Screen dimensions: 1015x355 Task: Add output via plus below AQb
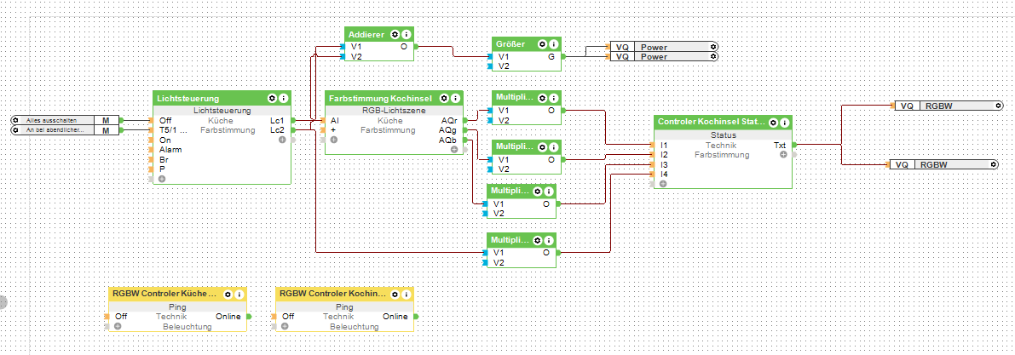click(453, 149)
